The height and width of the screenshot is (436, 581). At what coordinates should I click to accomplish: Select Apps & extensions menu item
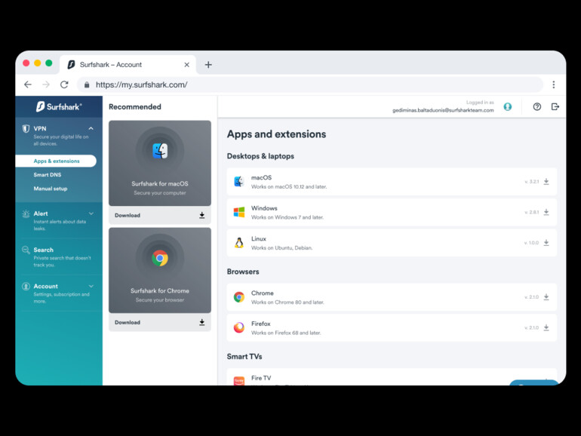[56, 161]
